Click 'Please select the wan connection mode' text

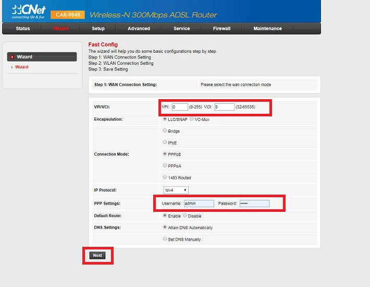pos(236,85)
